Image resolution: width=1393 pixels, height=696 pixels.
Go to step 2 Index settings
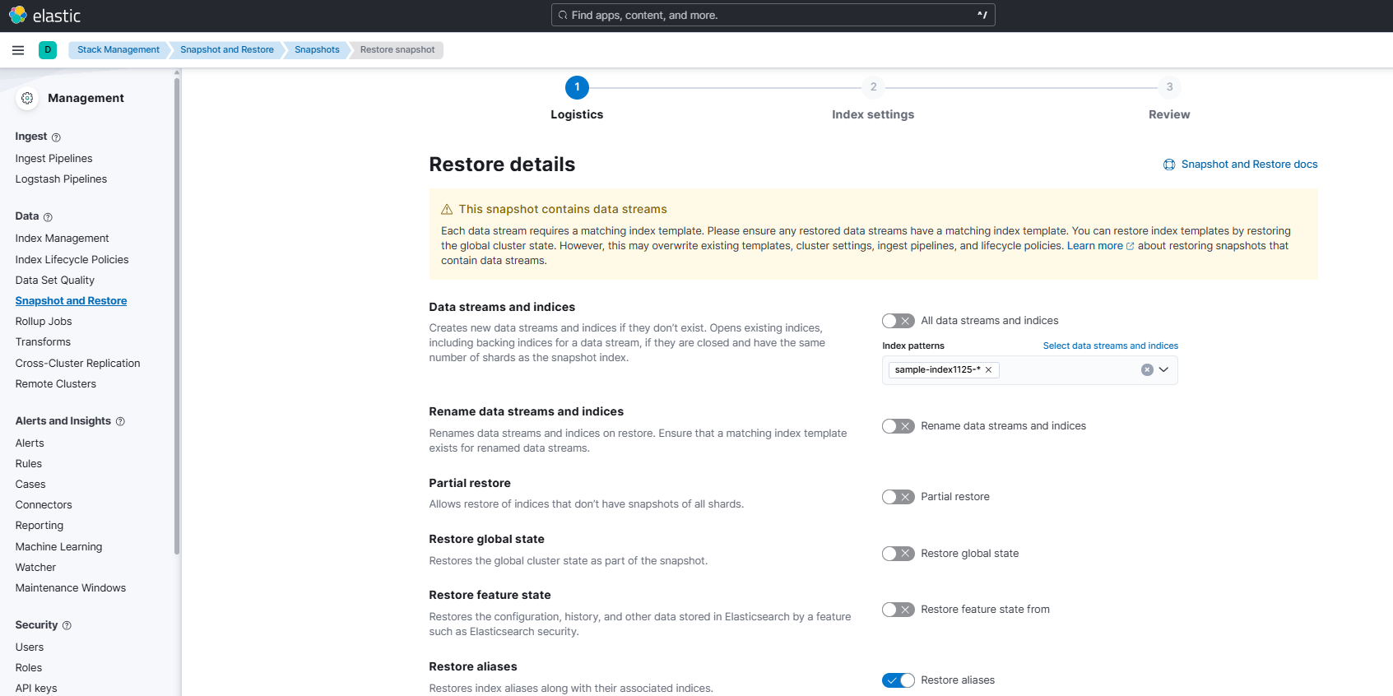pos(873,87)
